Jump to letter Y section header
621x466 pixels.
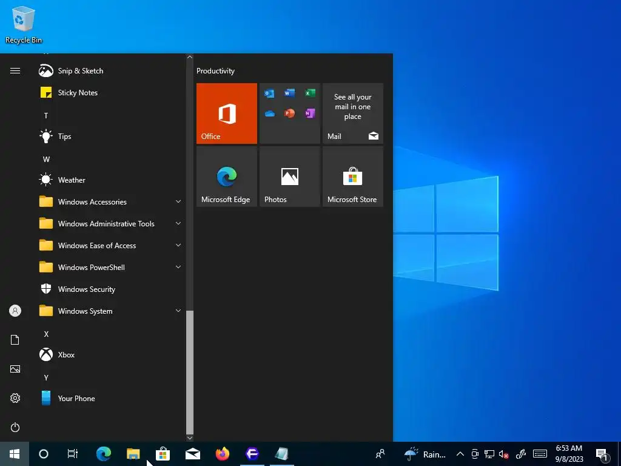click(x=46, y=377)
